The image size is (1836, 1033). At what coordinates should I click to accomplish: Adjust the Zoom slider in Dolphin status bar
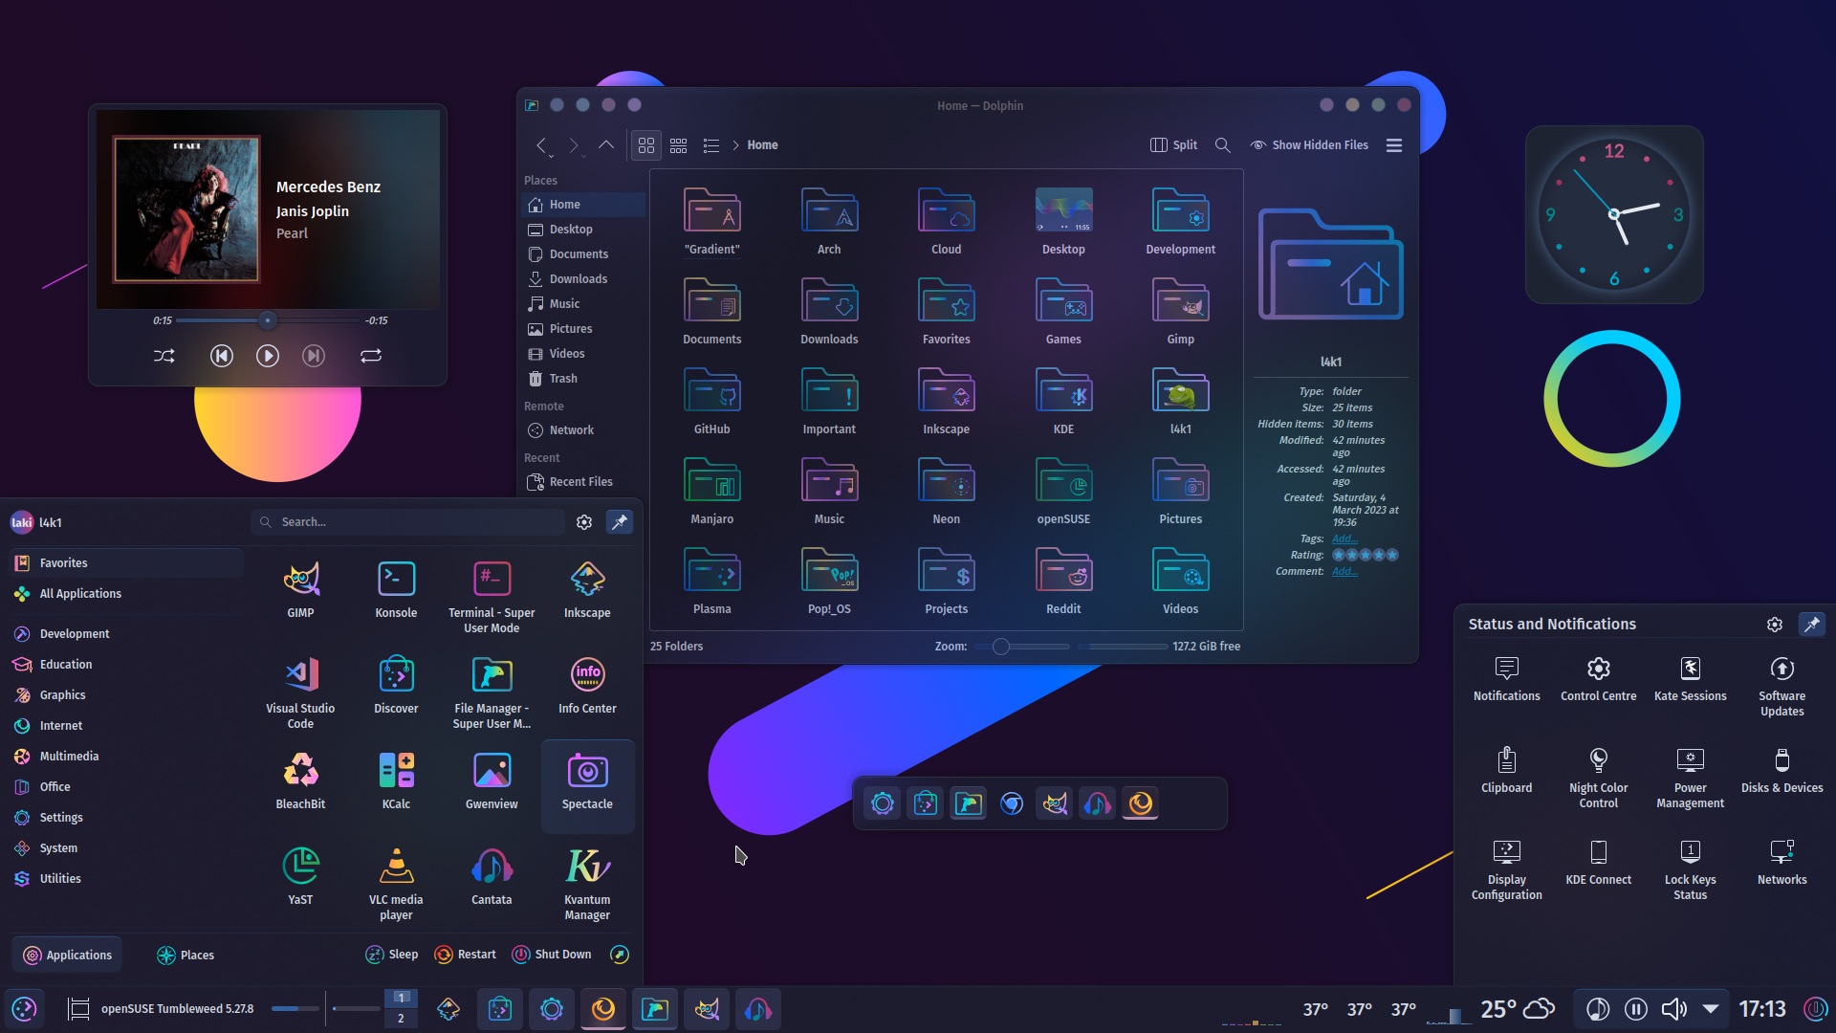tap(1002, 647)
